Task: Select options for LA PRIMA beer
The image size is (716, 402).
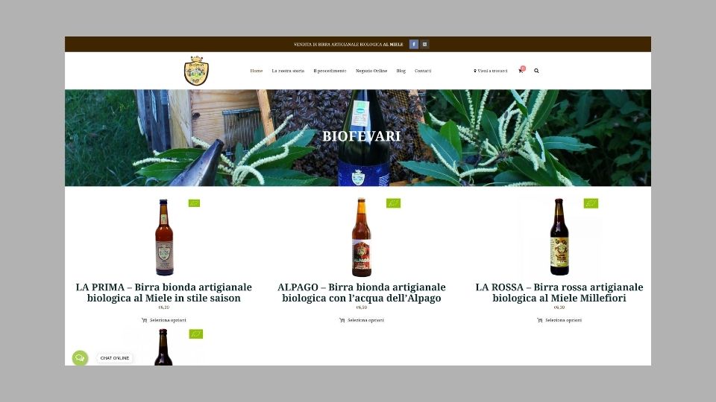Action: tap(164, 320)
